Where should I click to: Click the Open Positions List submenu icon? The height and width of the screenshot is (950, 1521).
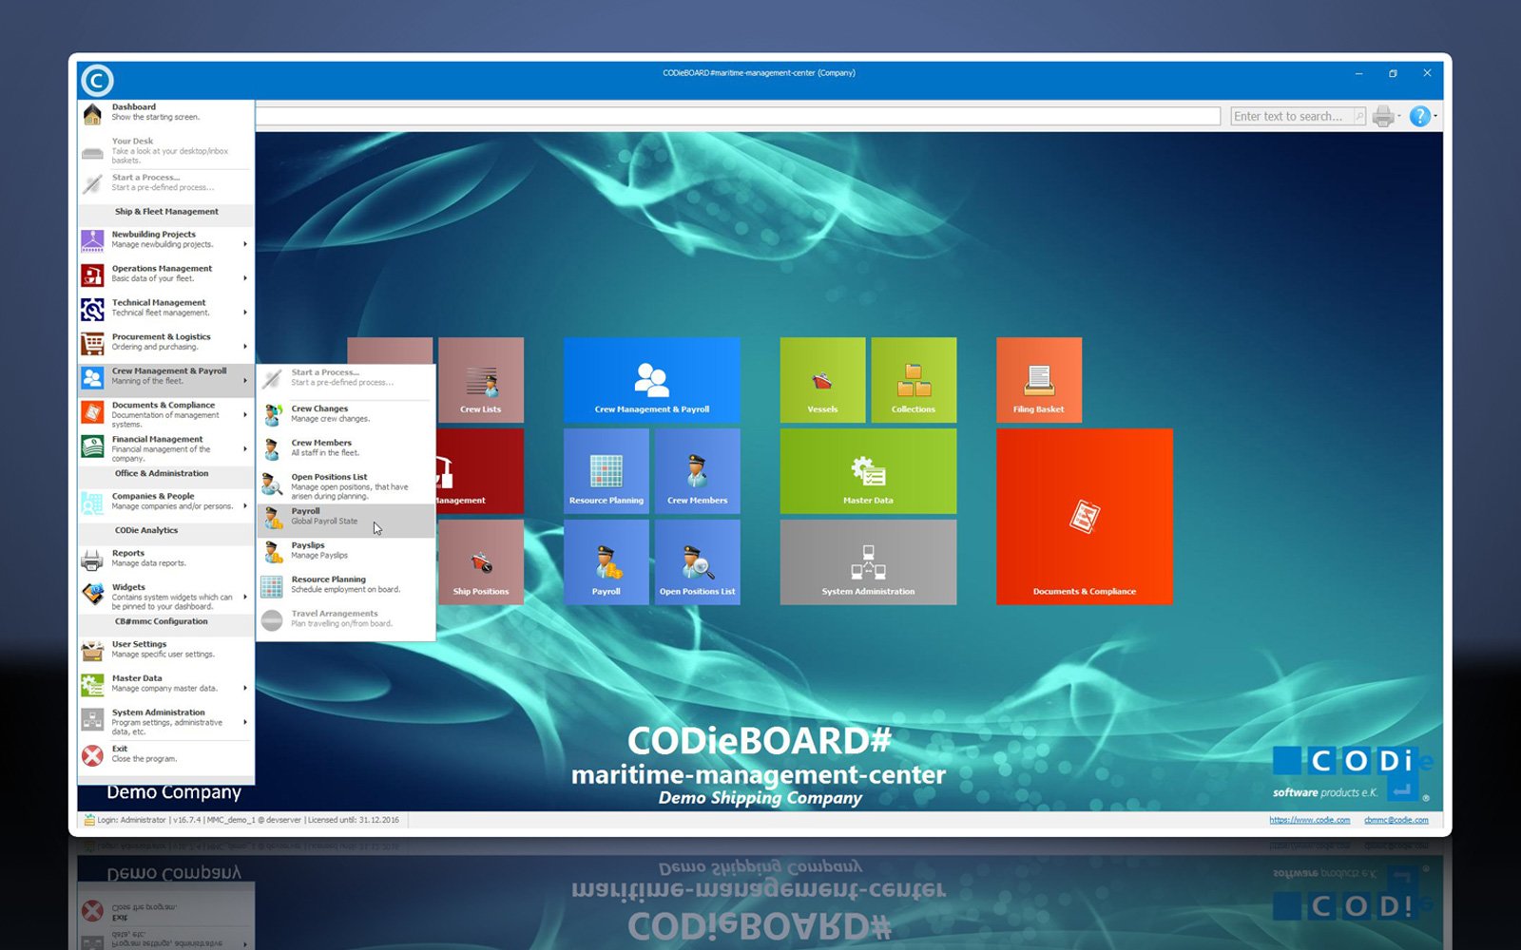tap(272, 484)
